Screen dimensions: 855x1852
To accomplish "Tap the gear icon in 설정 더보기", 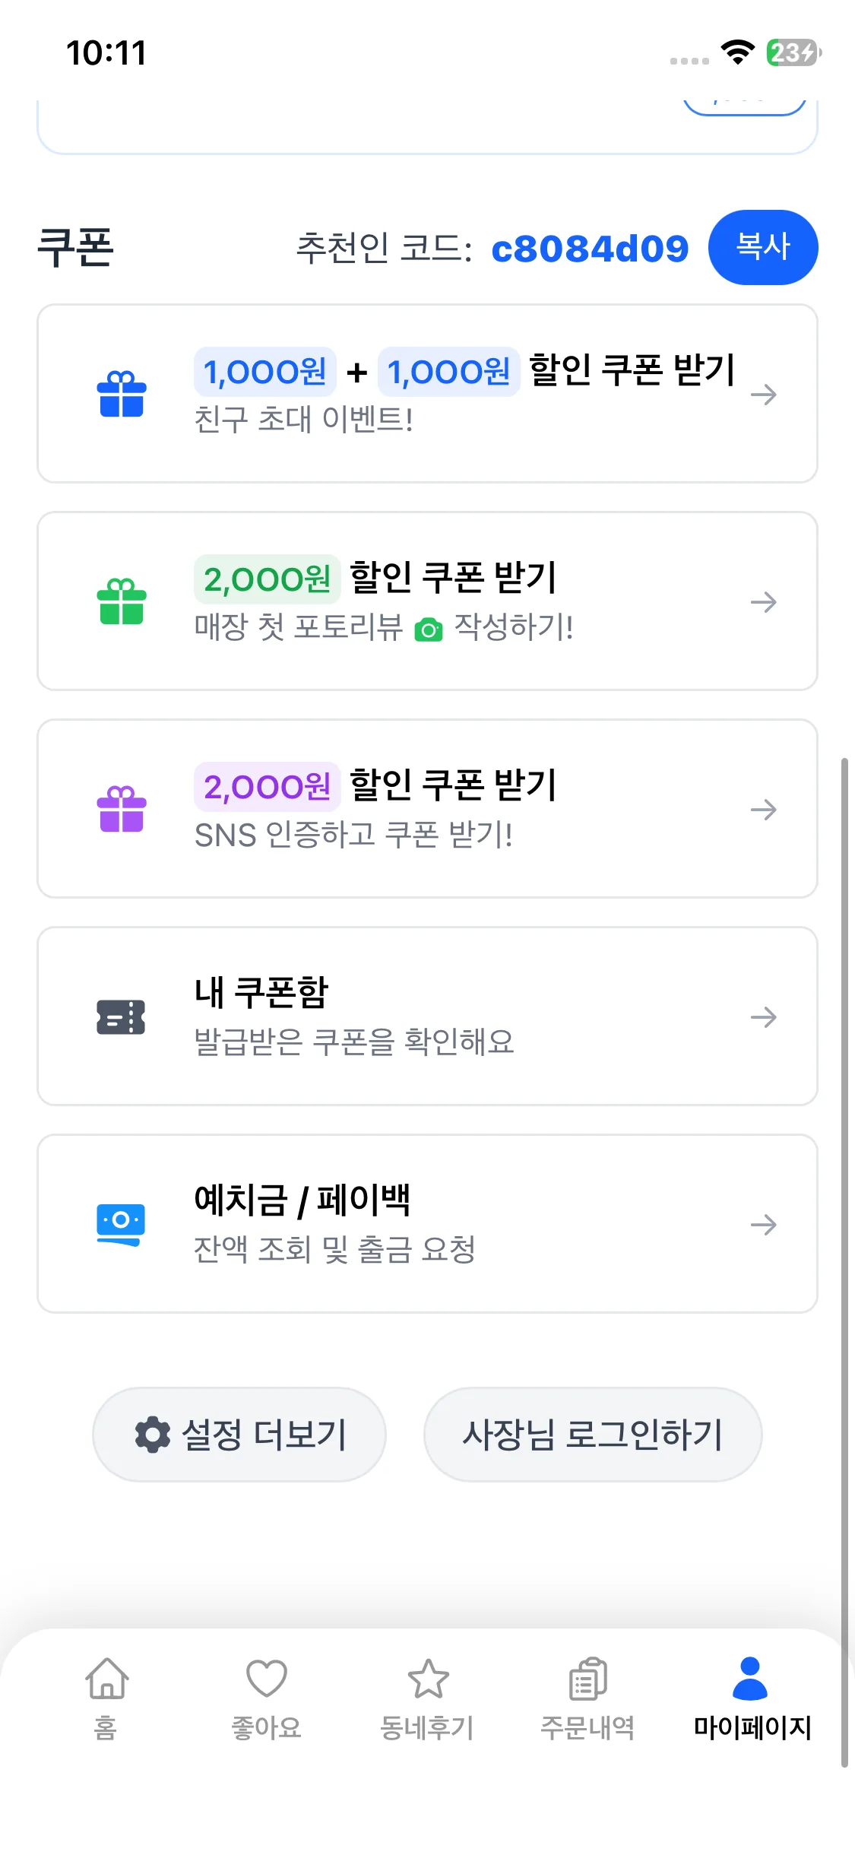I will 153,1435.
